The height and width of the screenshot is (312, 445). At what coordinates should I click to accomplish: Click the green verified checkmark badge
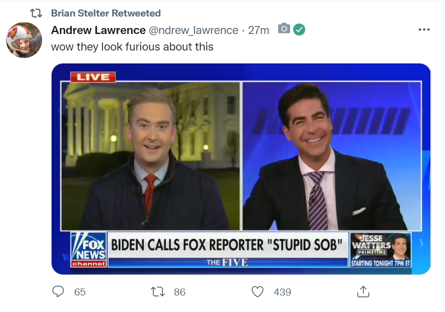click(x=299, y=29)
